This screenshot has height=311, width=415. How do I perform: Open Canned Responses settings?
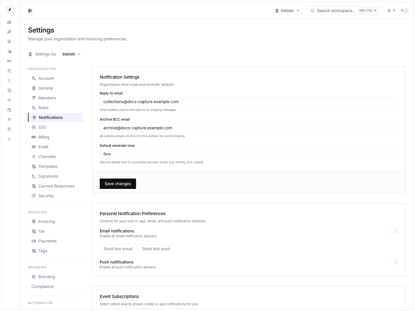click(56, 186)
